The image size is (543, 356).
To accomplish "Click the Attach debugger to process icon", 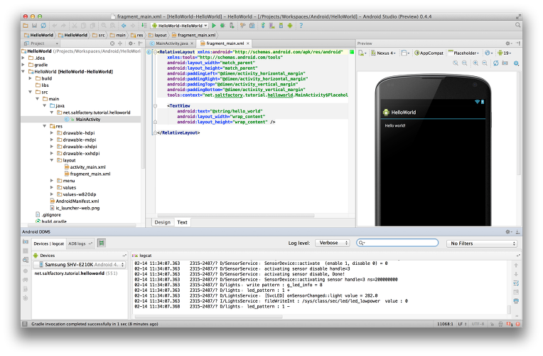I will click(232, 26).
